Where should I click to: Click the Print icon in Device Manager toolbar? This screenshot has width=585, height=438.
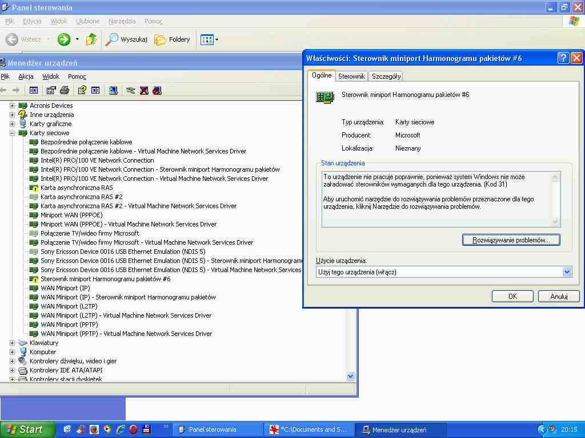(65, 90)
